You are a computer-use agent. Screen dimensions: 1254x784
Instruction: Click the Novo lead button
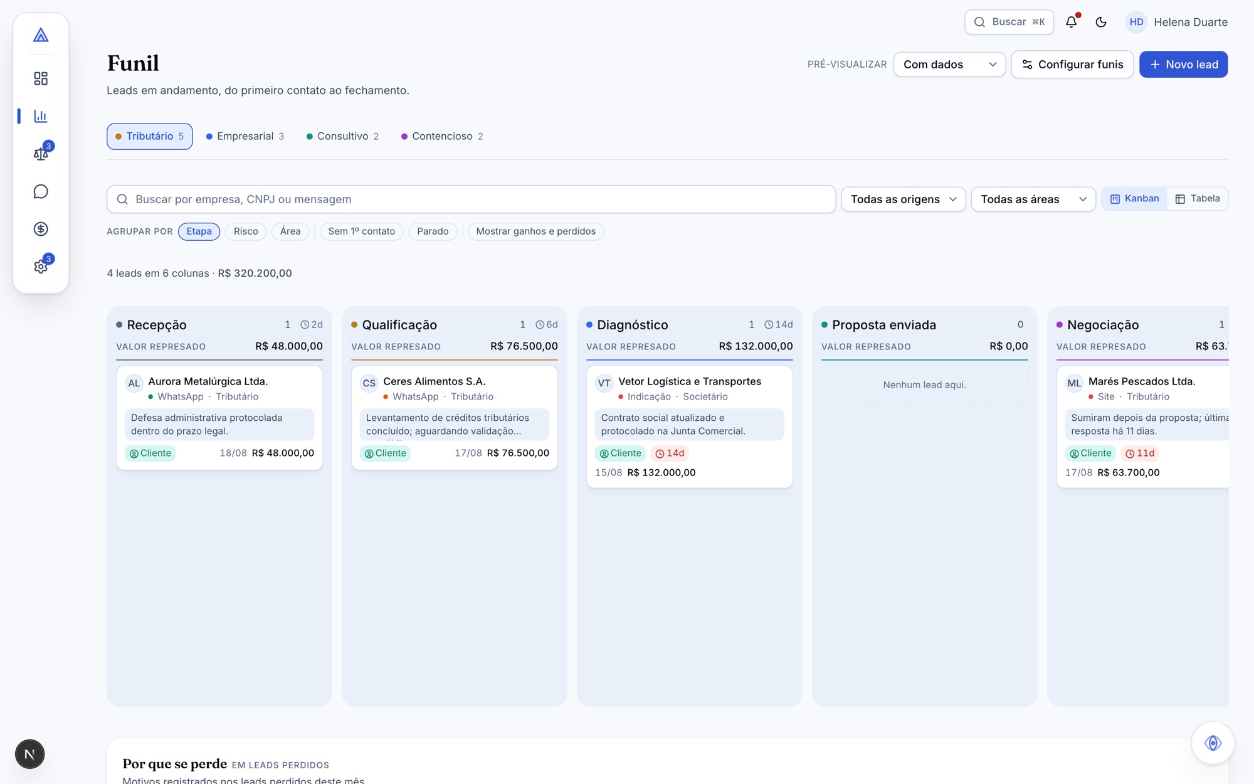click(1183, 65)
